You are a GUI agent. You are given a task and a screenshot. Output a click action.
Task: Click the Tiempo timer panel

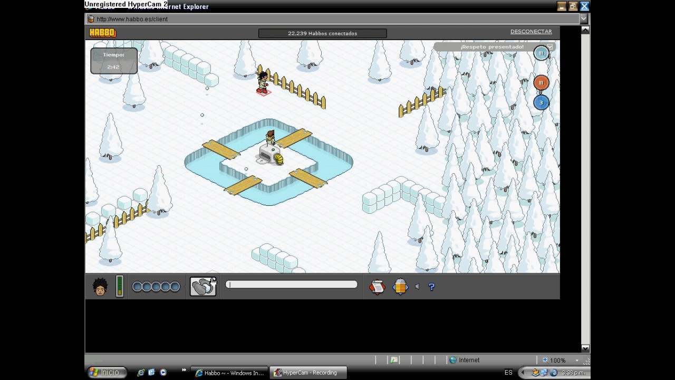coord(114,61)
